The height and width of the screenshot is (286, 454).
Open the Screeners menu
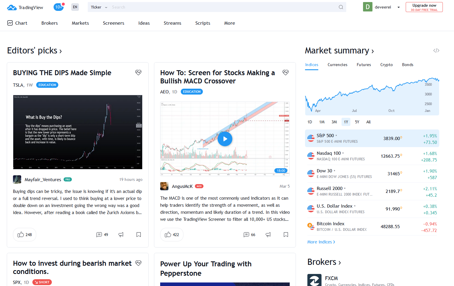click(x=114, y=23)
